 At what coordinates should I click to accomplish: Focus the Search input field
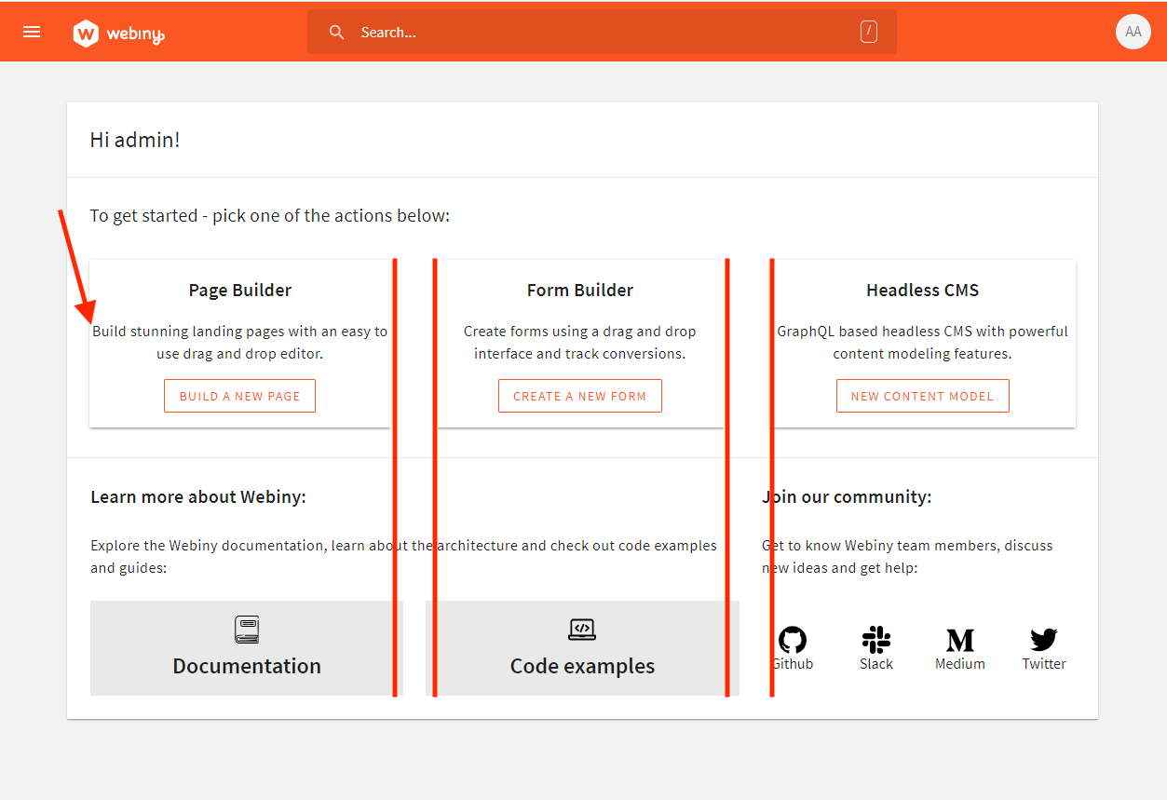pos(602,33)
